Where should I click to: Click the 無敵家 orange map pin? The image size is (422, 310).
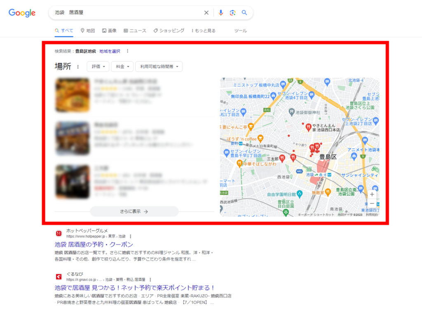(328, 192)
